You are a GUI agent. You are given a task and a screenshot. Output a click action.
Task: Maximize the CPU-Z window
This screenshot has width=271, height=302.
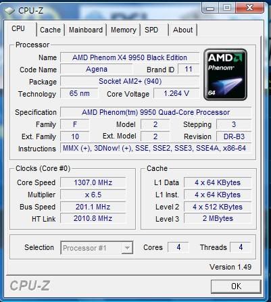pyautogui.click(x=226, y=8)
